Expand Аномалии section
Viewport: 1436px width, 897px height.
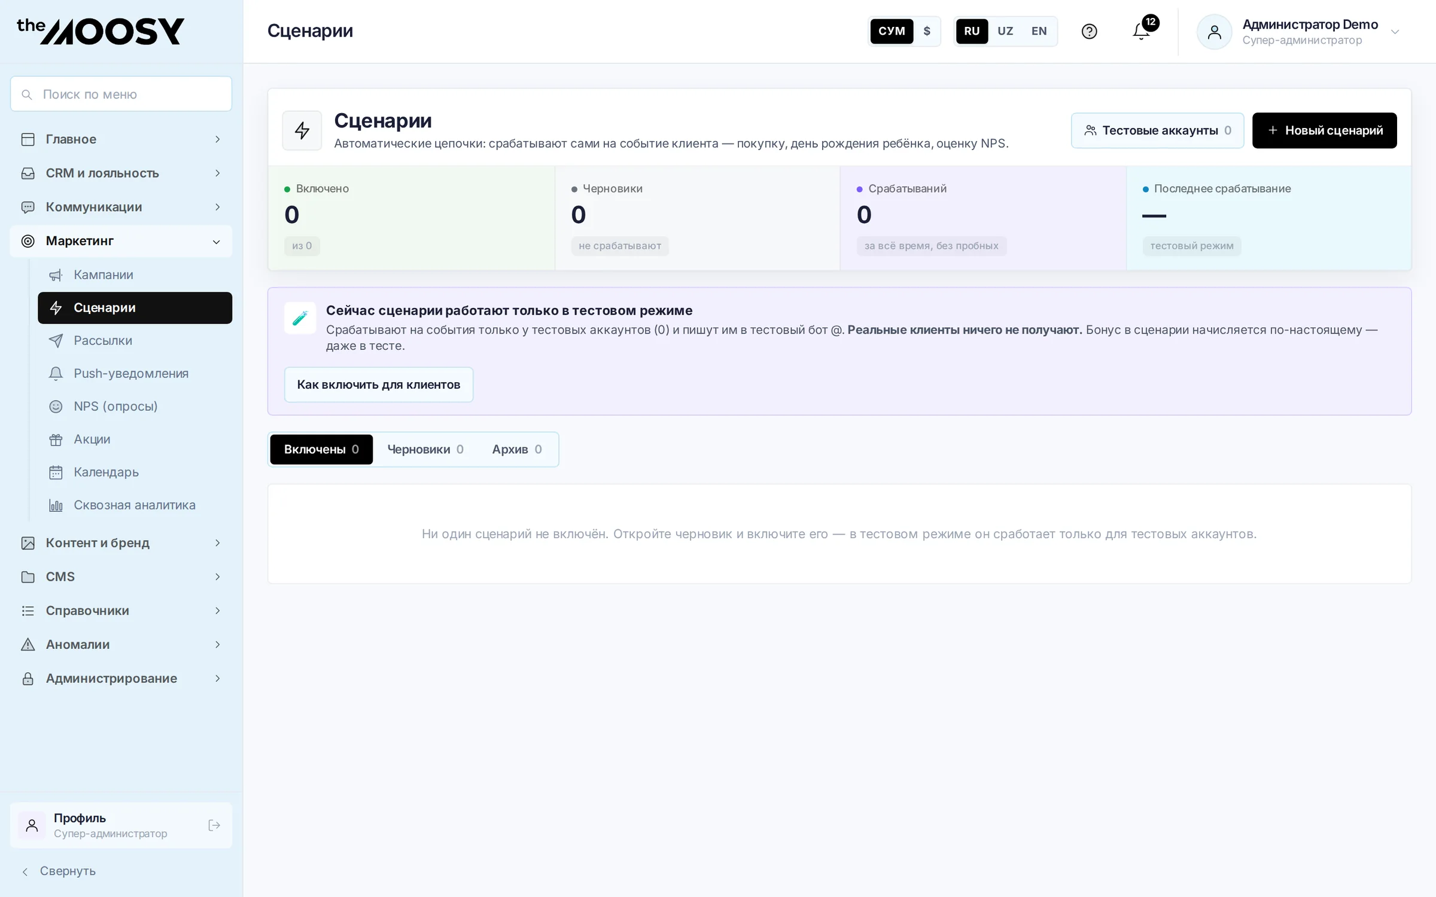(x=121, y=645)
